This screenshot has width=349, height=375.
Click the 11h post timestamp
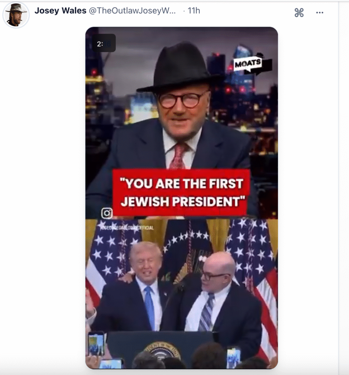[194, 11]
